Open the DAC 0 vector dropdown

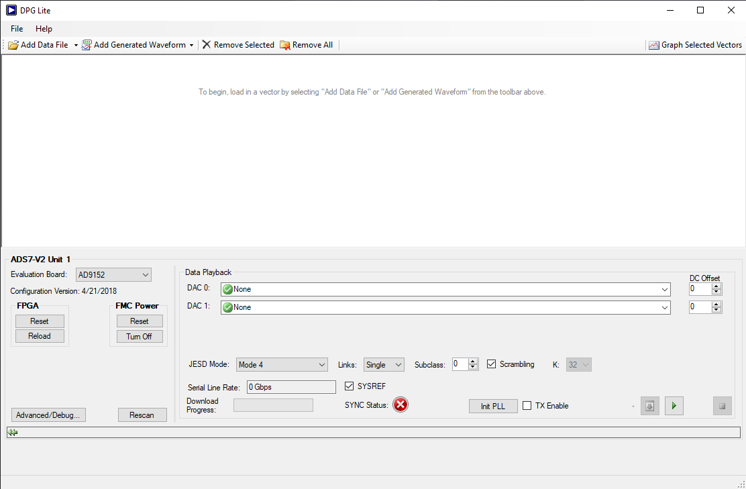(446, 289)
